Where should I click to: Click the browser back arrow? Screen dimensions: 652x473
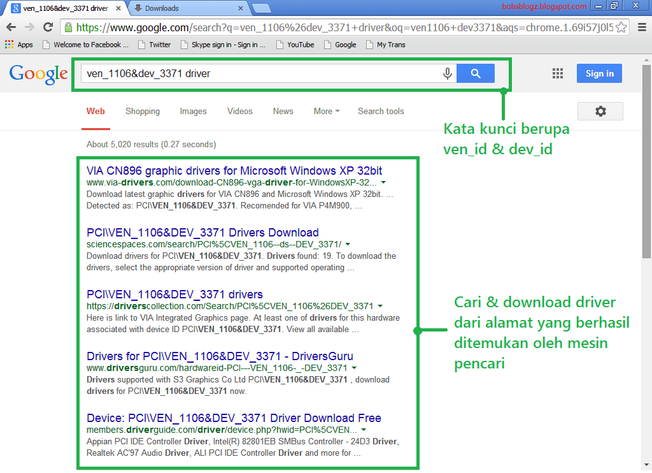tap(11, 27)
